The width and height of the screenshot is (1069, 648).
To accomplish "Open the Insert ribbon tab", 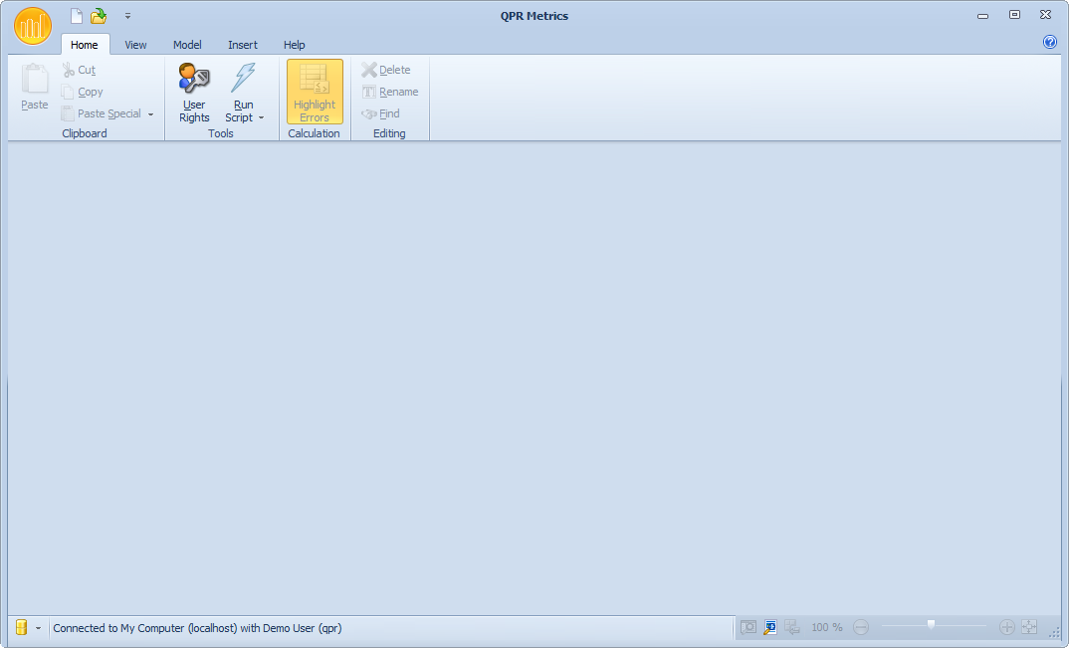I will tap(243, 45).
